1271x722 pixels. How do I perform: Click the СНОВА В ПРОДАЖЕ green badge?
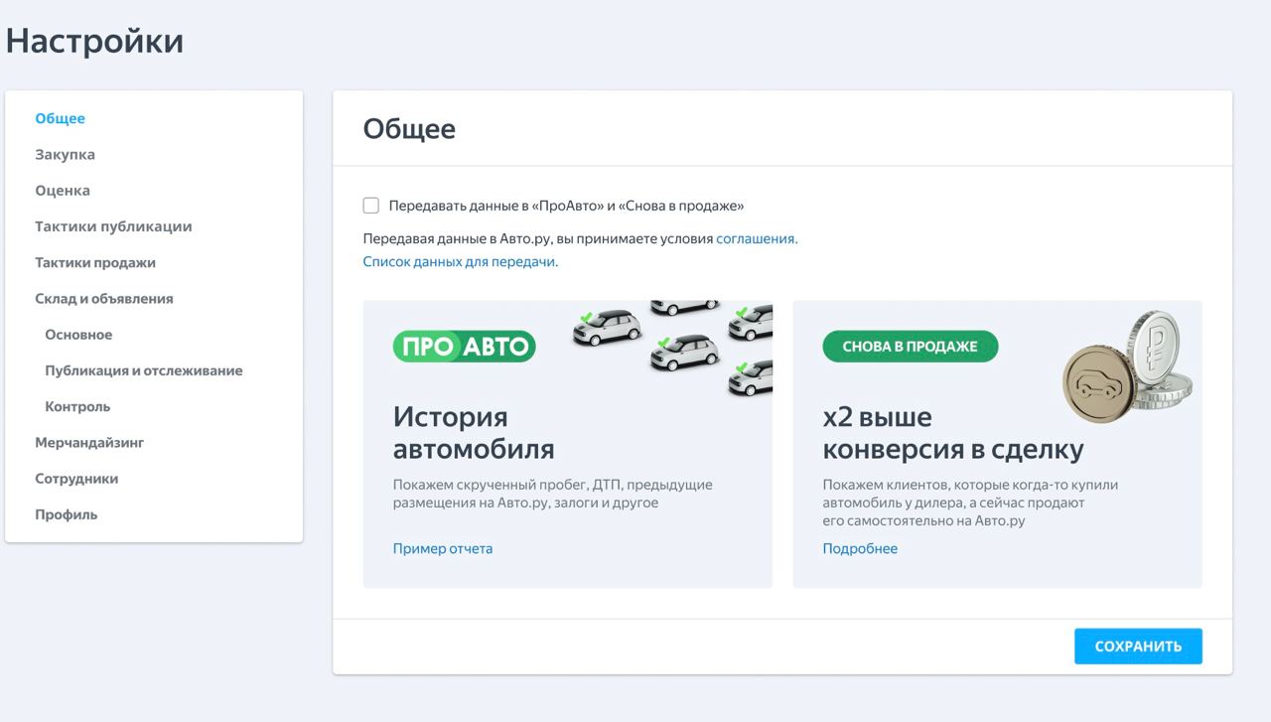[910, 347]
